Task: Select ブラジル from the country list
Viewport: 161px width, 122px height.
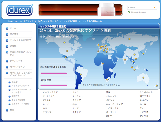Action: pyautogui.click(x=47, y=100)
